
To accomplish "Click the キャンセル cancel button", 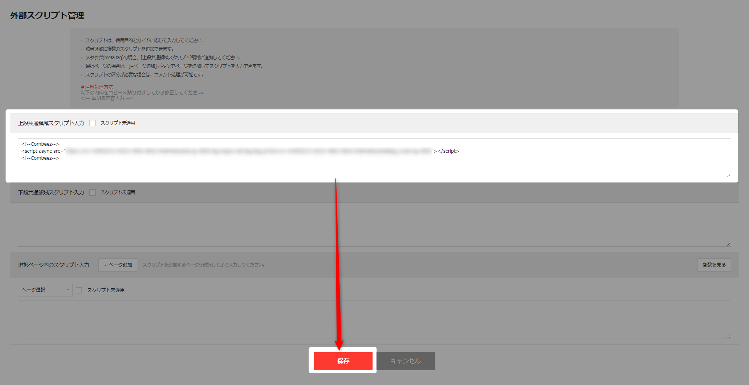I will 406,361.
